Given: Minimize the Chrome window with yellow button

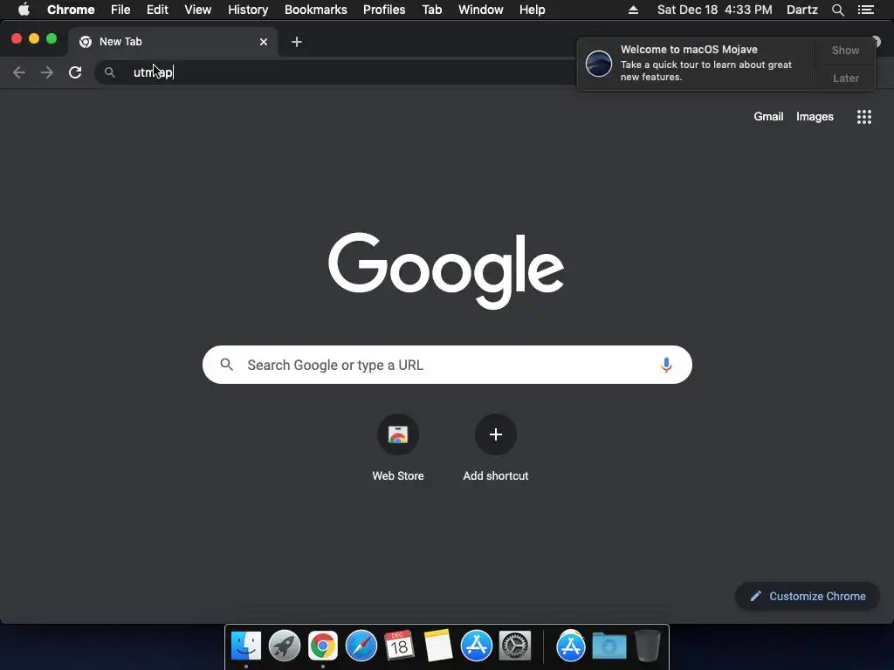Looking at the screenshot, I should pos(34,38).
